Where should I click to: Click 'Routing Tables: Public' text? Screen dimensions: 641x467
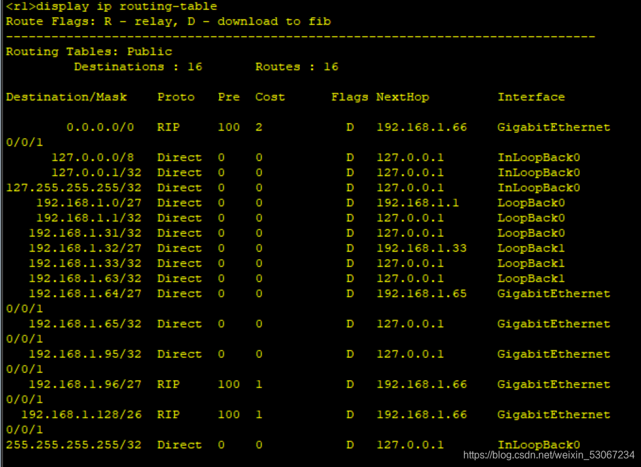(x=89, y=52)
